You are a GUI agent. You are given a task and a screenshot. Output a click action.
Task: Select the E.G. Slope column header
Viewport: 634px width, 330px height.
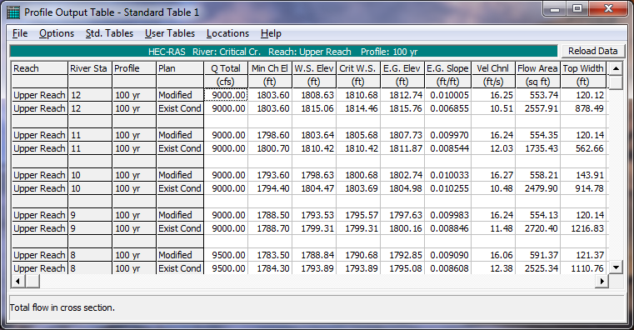(x=447, y=68)
